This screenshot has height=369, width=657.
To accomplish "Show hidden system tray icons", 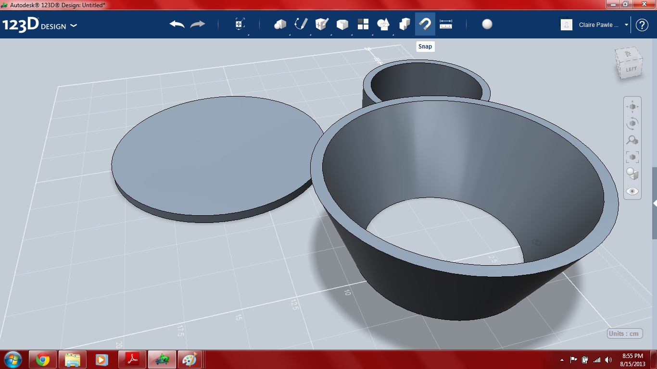I will (562, 360).
